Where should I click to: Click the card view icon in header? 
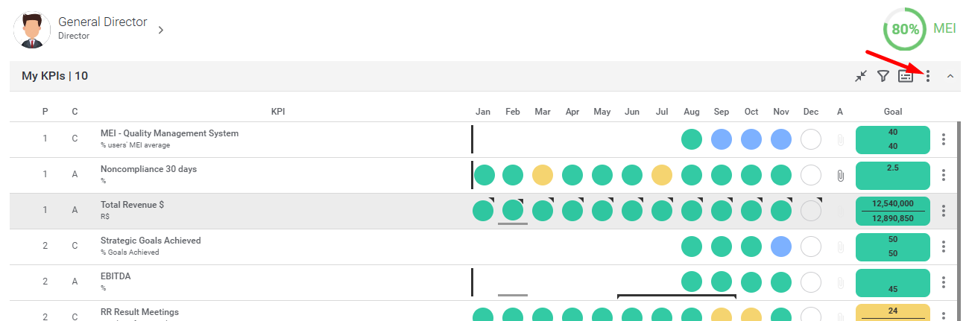click(x=905, y=76)
